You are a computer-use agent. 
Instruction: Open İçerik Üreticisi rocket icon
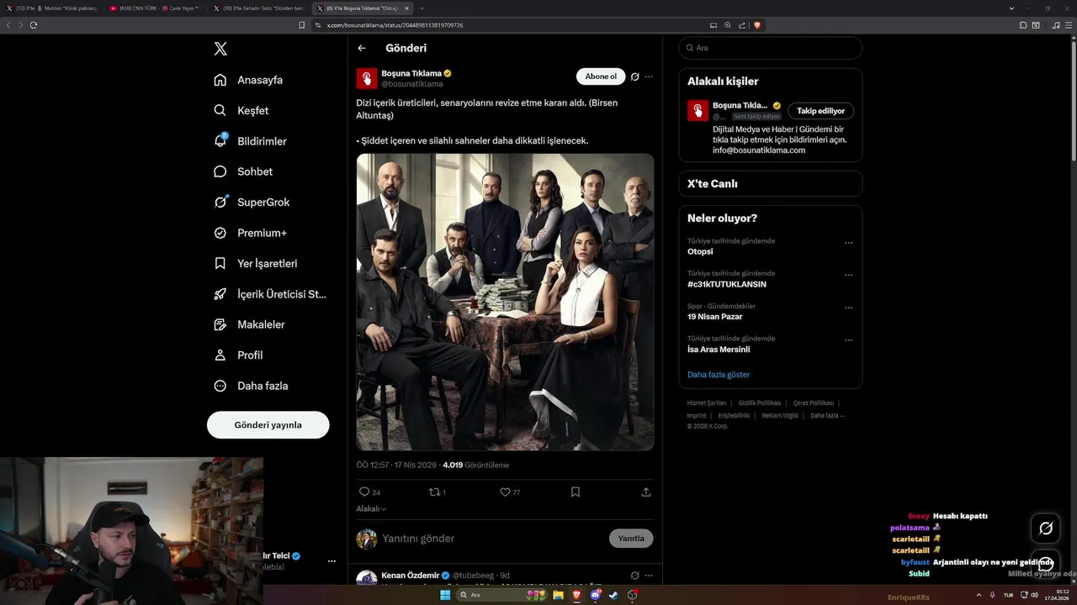point(220,294)
